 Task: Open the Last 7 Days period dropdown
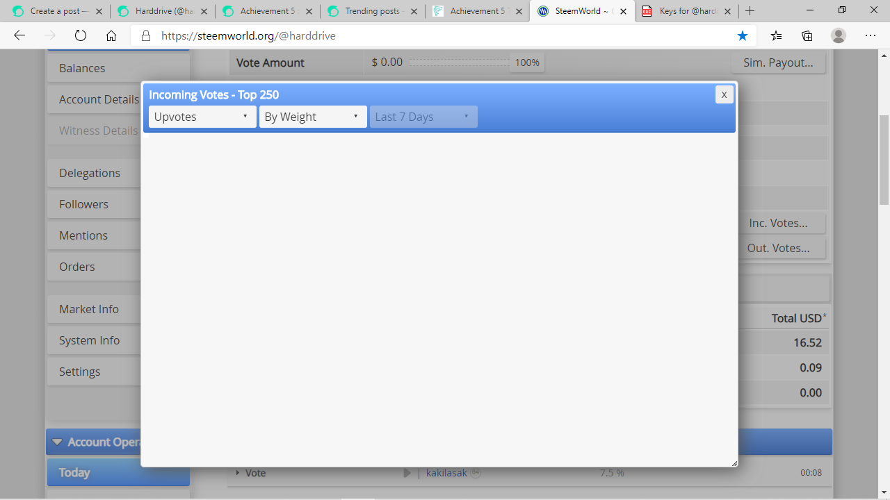(423, 116)
